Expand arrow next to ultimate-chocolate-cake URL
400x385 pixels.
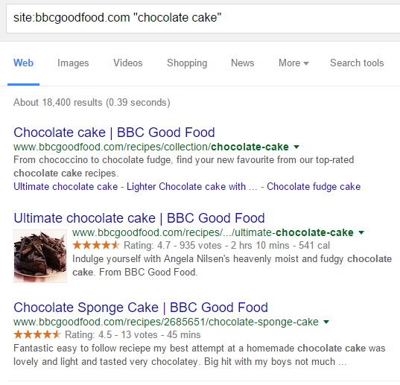pyautogui.click(x=361, y=232)
